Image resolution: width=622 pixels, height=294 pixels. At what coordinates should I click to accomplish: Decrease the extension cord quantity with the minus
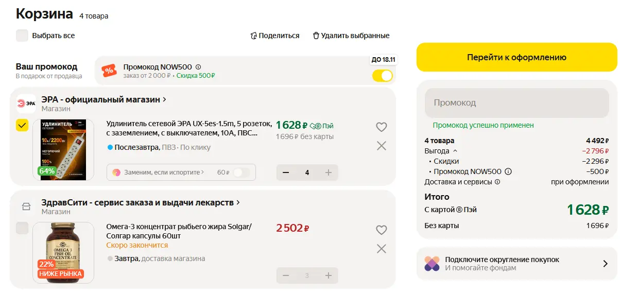point(286,172)
